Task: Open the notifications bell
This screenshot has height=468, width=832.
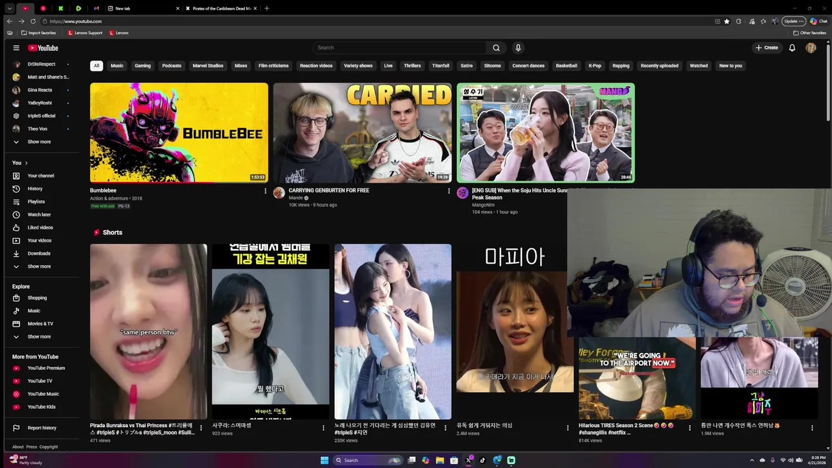Action: [x=792, y=47]
